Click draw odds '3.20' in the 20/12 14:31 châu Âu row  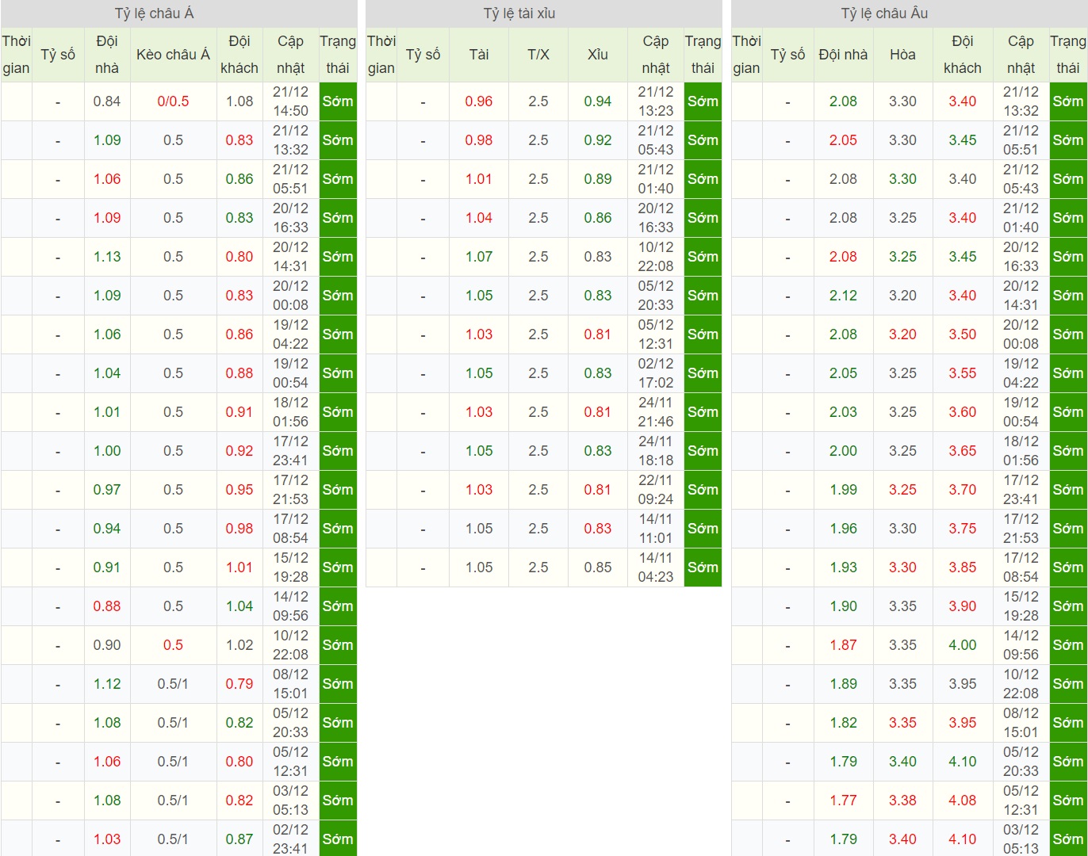pos(902,296)
